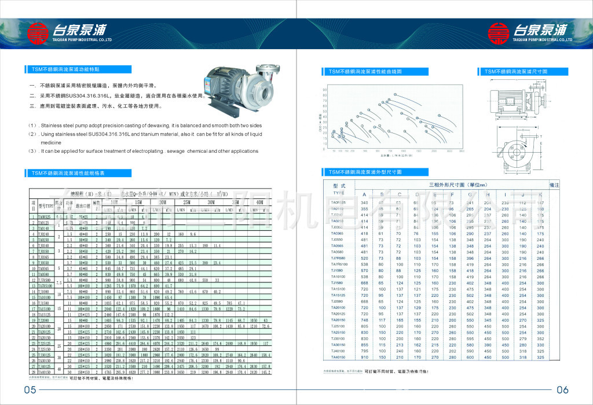Viewport: 593px width, 405px height.
Task: Click column header K in dimension table
Action: (540, 194)
